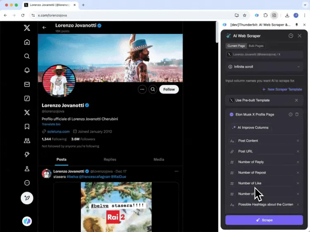Change Number of Repost type icon

click(232, 173)
